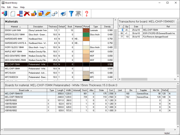Click the exit door icon in toolbar
Image resolution: width=180 pixels, height=135 pixels.
tap(5, 13)
